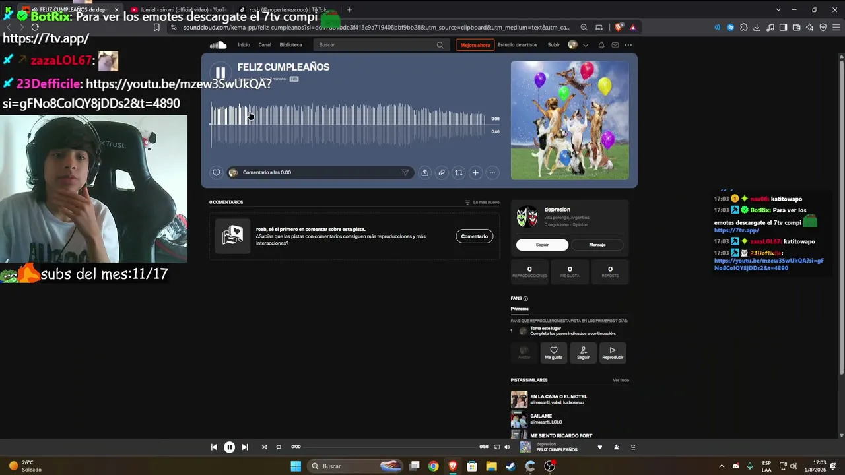Switch to the lumiel YouTube tab
This screenshot has height=475, width=845.
178,10
